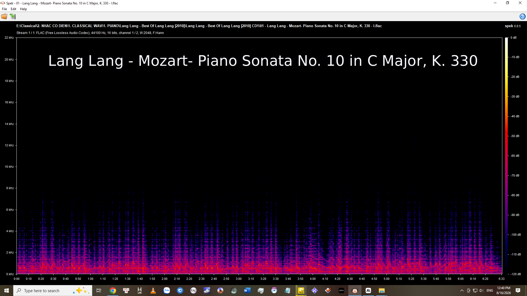Open the network status tray icon
The width and height of the screenshot is (527, 296).
click(475, 291)
